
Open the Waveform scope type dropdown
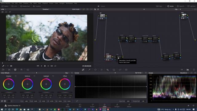pyautogui.click(x=184, y=73)
